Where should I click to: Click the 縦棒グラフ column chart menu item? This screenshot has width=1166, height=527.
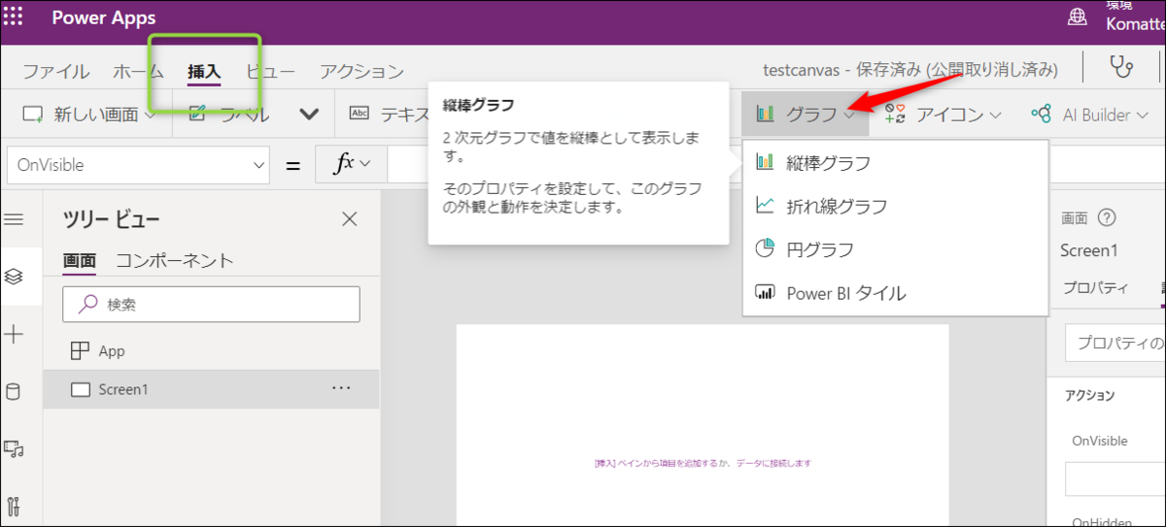(x=895, y=163)
